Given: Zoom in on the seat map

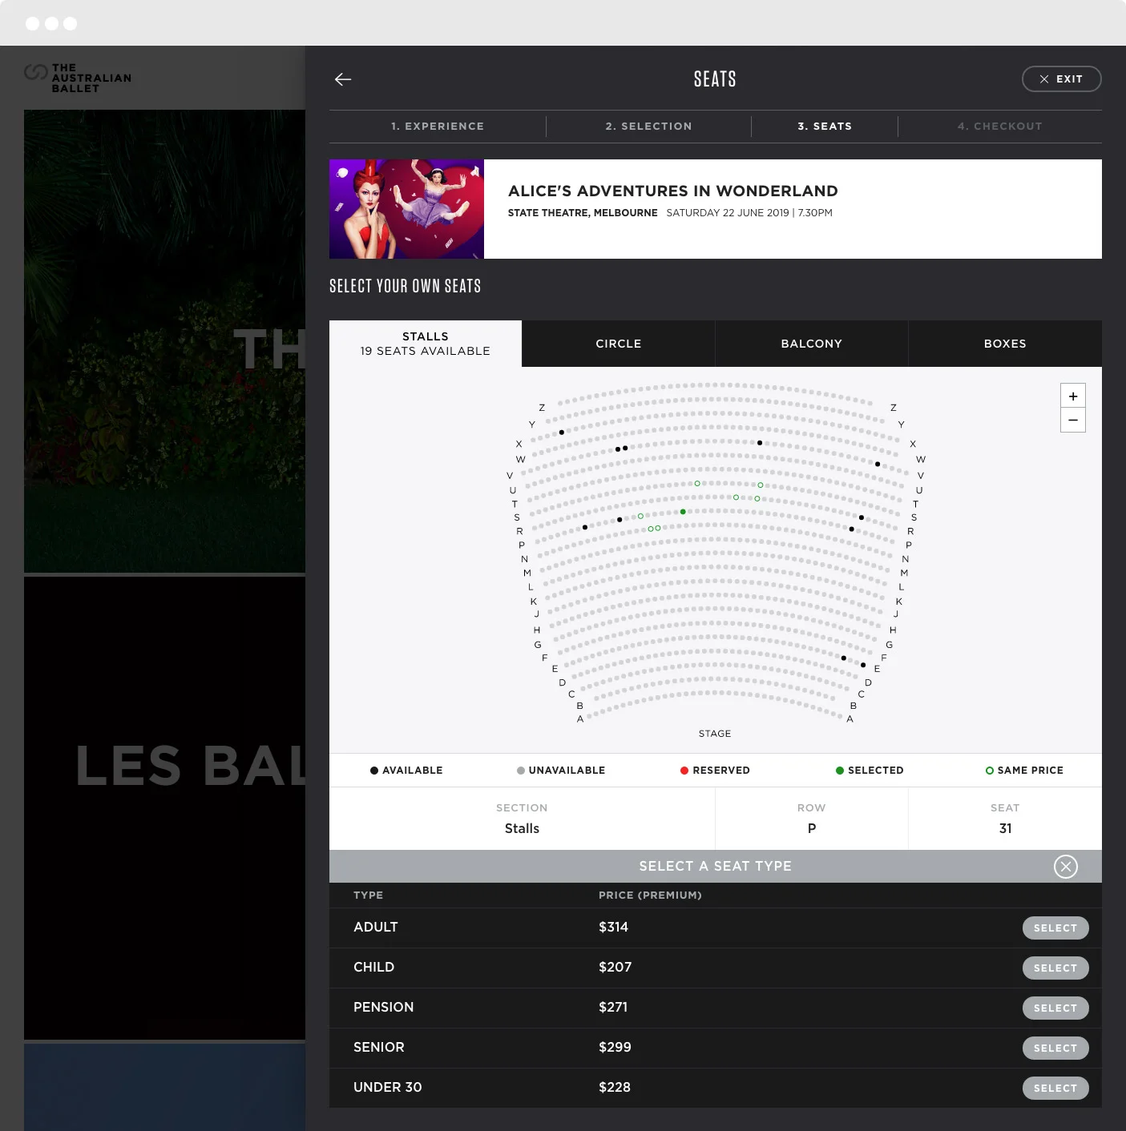Looking at the screenshot, I should pyautogui.click(x=1073, y=396).
